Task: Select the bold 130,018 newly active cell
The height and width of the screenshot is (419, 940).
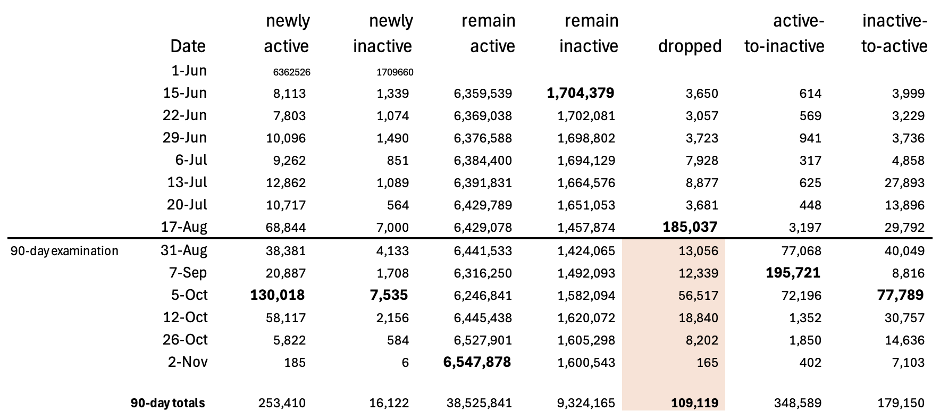Action: tap(278, 295)
